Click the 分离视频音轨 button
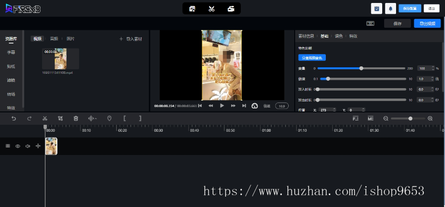Image resolution: width=445 pixels, height=207 pixels. 312,58
